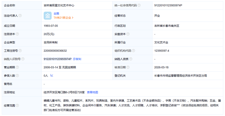The image size is (225, 116).
Task: Click help icon beside 纳税人资质
Action: [x=131, y=59]
